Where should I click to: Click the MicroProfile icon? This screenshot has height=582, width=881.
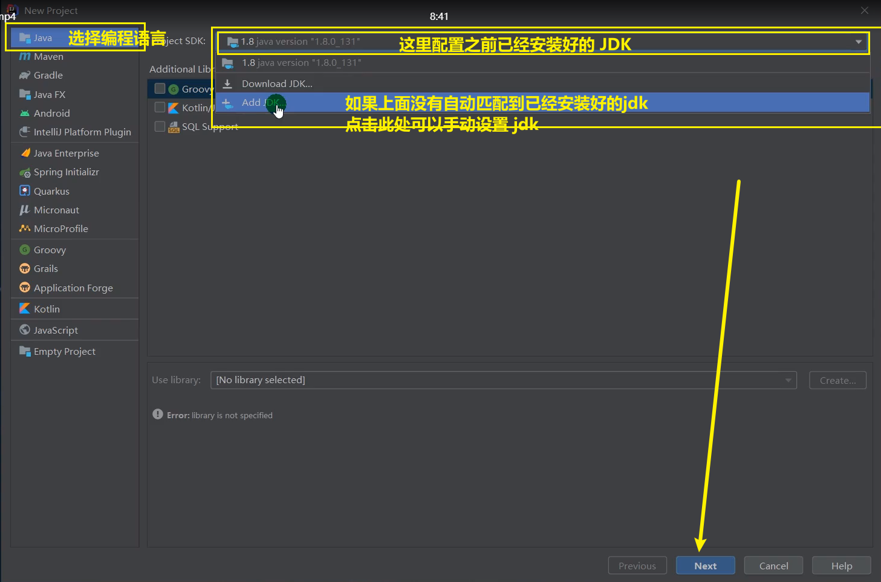coord(25,228)
